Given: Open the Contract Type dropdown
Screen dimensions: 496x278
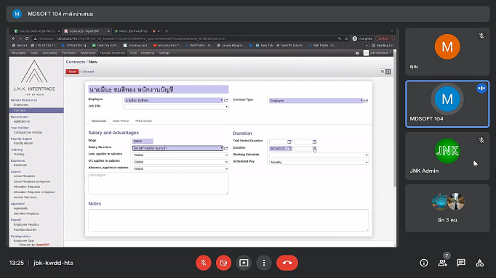Looking at the screenshot, I should 316,101.
